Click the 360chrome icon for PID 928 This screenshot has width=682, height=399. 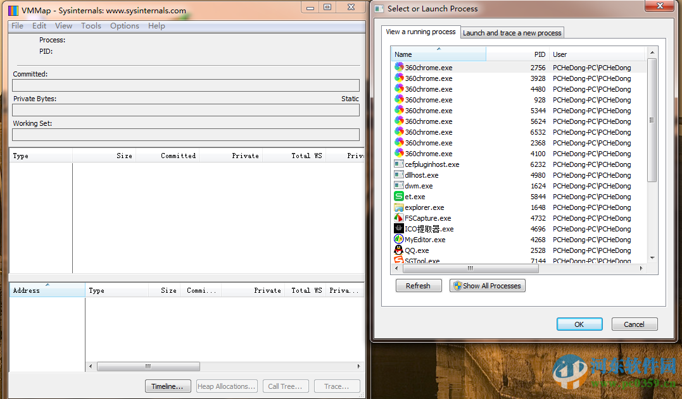click(x=399, y=99)
